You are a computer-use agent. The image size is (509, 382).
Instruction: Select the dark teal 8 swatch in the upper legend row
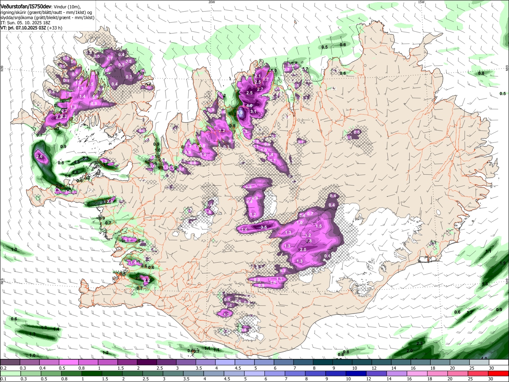tap(322, 363)
